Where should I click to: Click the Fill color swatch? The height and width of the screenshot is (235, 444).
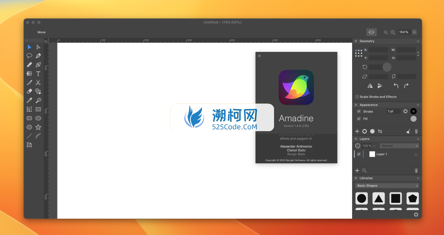click(413, 119)
